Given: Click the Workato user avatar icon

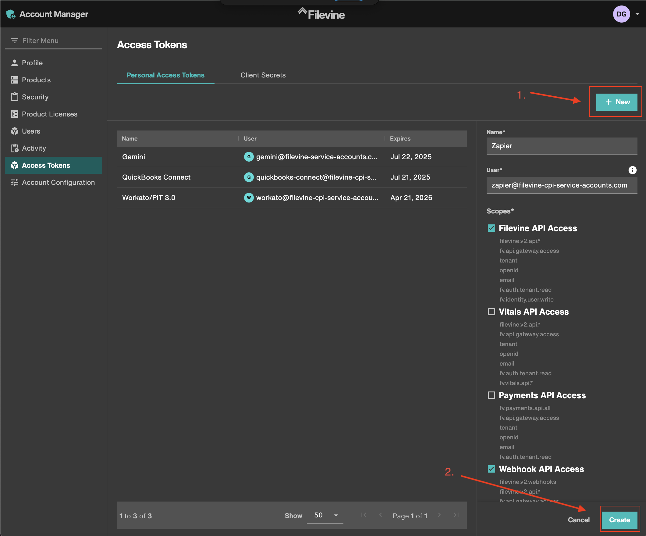Looking at the screenshot, I should pos(249,198).
